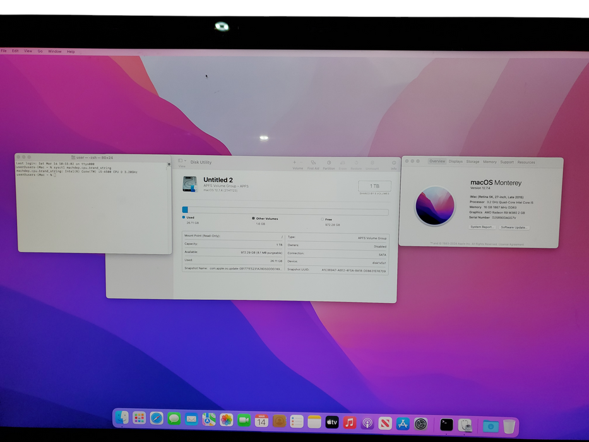Click the disk usage bar in Disk Utility
Viewport: 589px width, 442px height.
coord(285,211)
